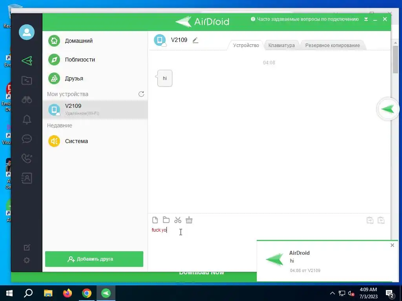Edit the V2109 device name pencil

196,40
